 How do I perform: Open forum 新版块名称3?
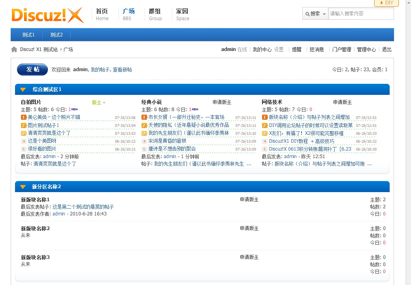tap(35, 257)
